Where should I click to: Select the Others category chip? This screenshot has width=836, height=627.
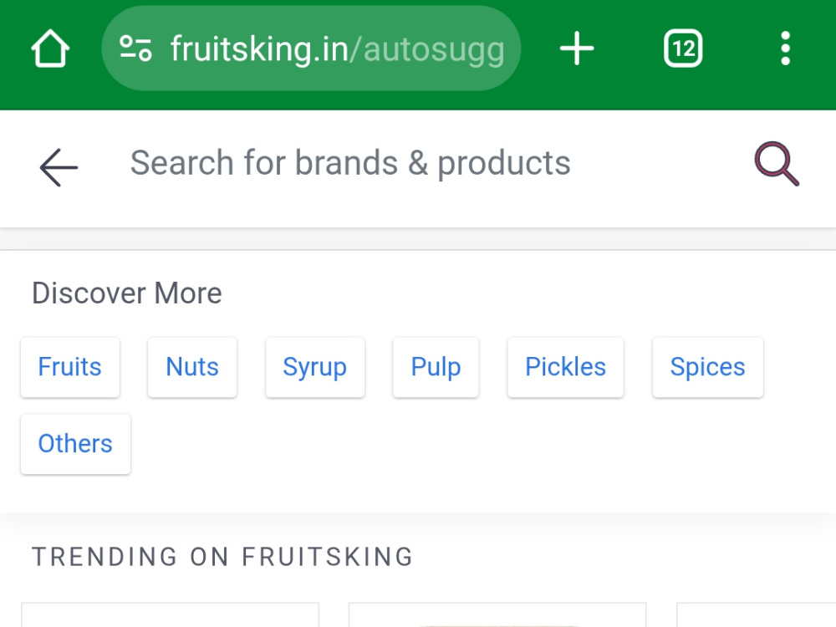click(75, 444)
